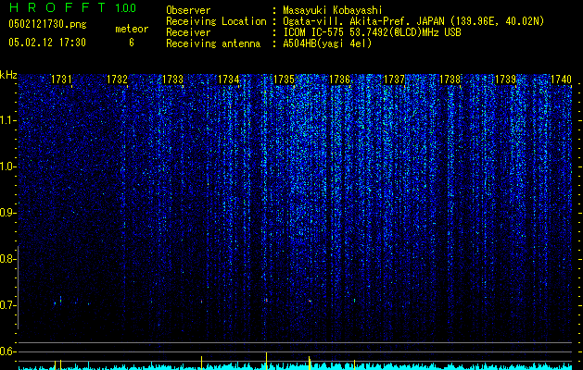
Task: Click the Receiving Location label
Action: tap(216, 22)
